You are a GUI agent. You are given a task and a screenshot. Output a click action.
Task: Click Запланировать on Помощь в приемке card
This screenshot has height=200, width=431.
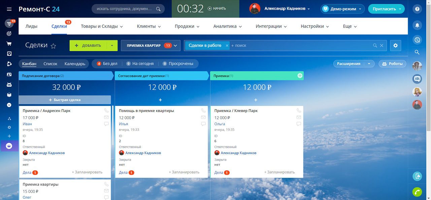[184, 172]
